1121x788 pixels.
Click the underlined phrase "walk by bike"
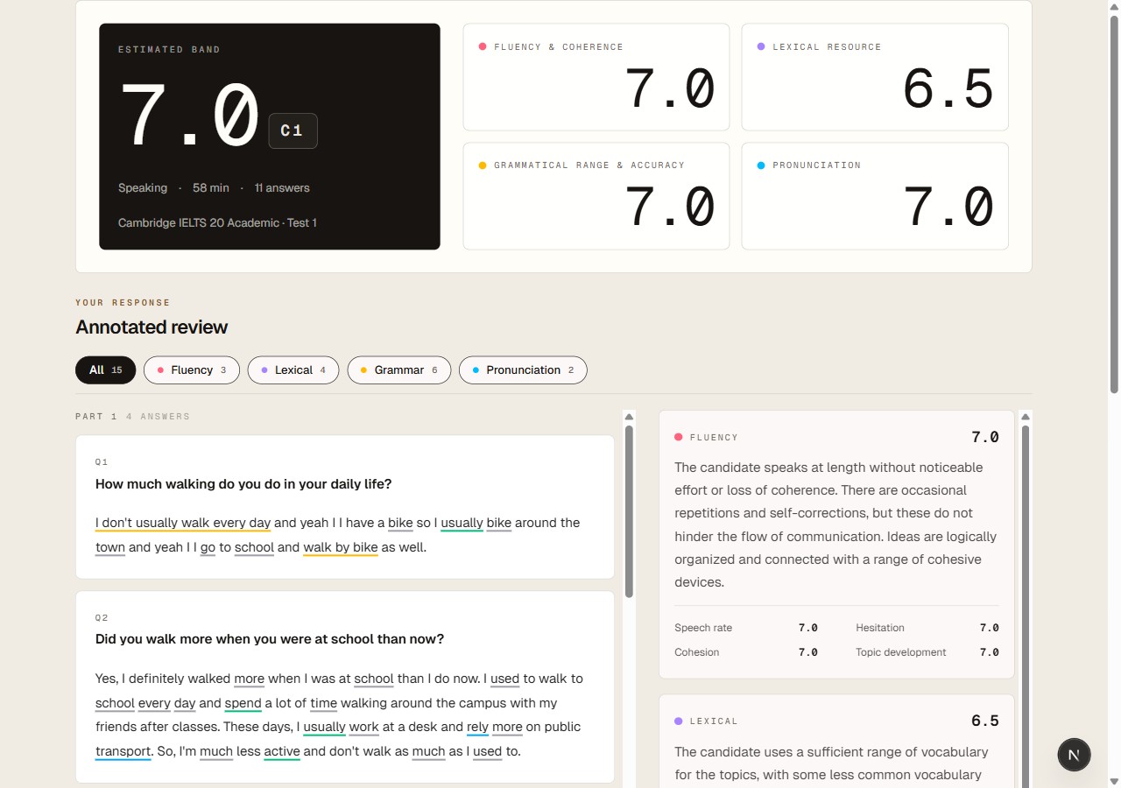point(341,547)
